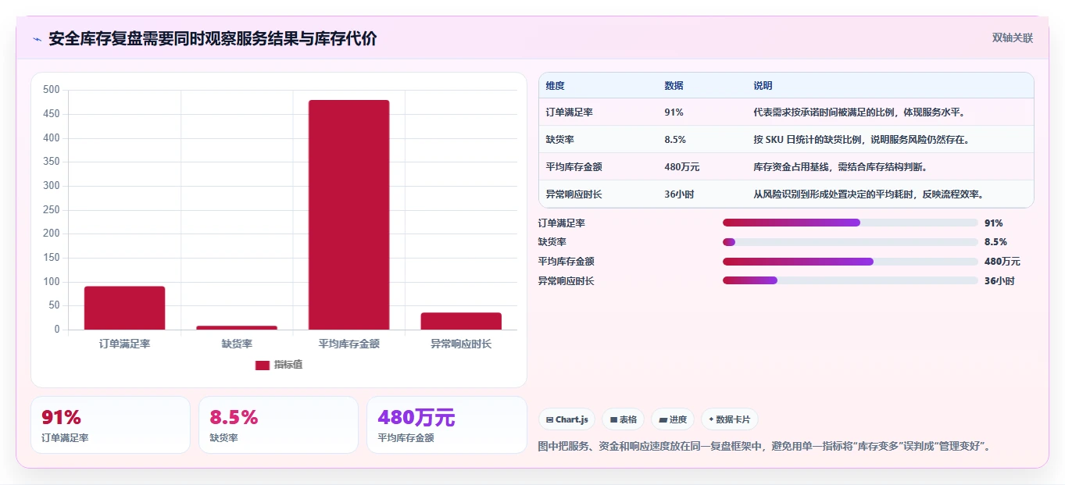The width and height of the screenshot is (1065, 485).
Task: Click the sparkle icon in 数据卡片 chip
Action: click(x=711, y=420)
